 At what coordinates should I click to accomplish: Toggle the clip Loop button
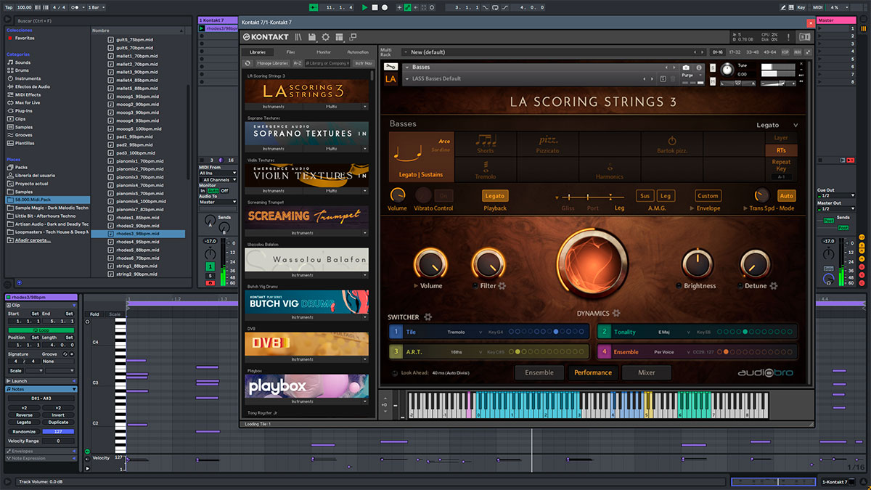pyautogui.click(x=41, y=330)
